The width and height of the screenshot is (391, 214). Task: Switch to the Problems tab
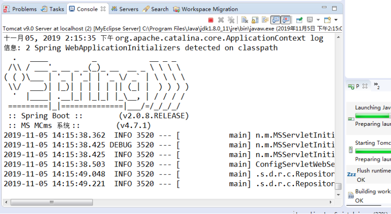pyautogui.click(x=20, y=9)
